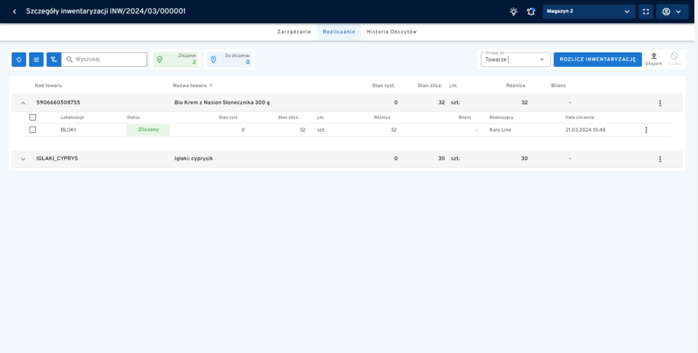
Task: Click the back arrow next to page title
Action: (15, 12)
